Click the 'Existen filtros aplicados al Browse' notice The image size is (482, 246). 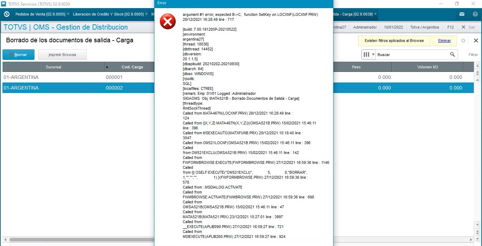[394, 41]
